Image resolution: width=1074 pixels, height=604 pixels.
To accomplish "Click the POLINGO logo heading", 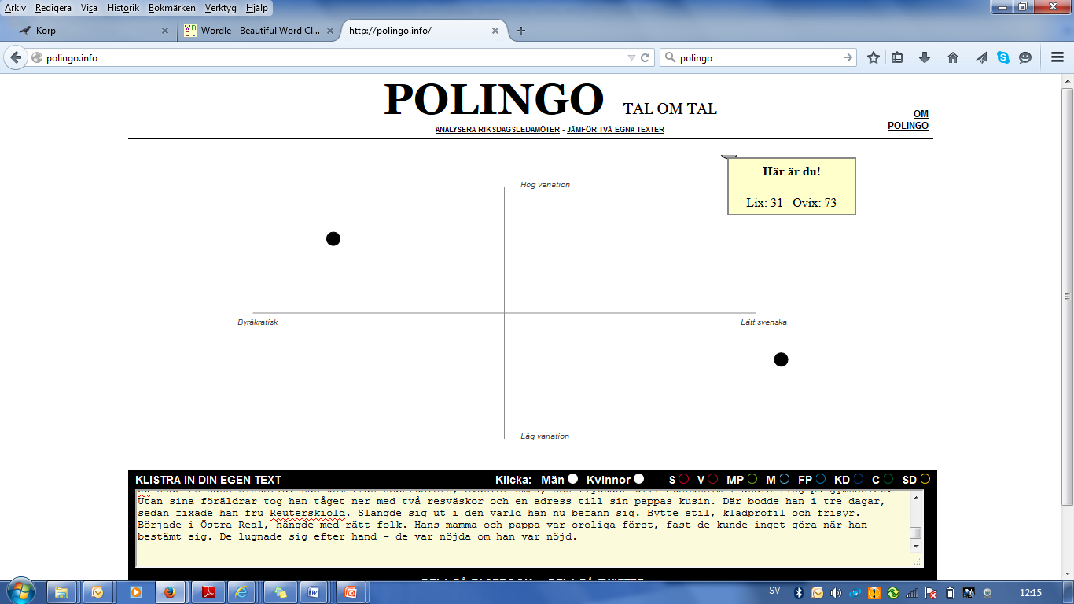I will coord(494,100).
